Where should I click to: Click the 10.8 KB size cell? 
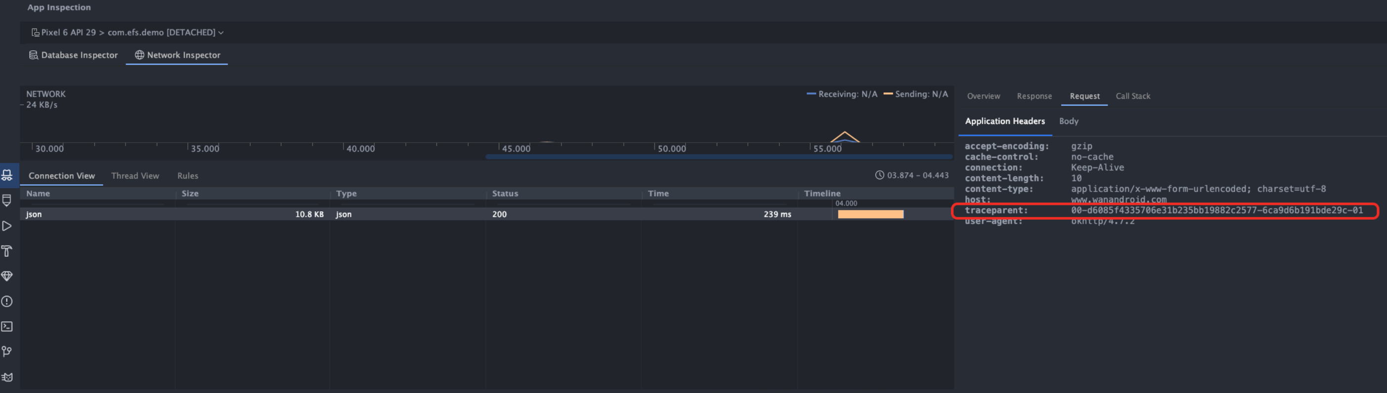coord(309,214)
